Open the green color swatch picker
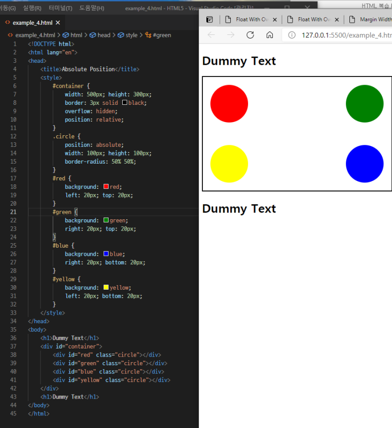392x428 pixels. point(106,220)
